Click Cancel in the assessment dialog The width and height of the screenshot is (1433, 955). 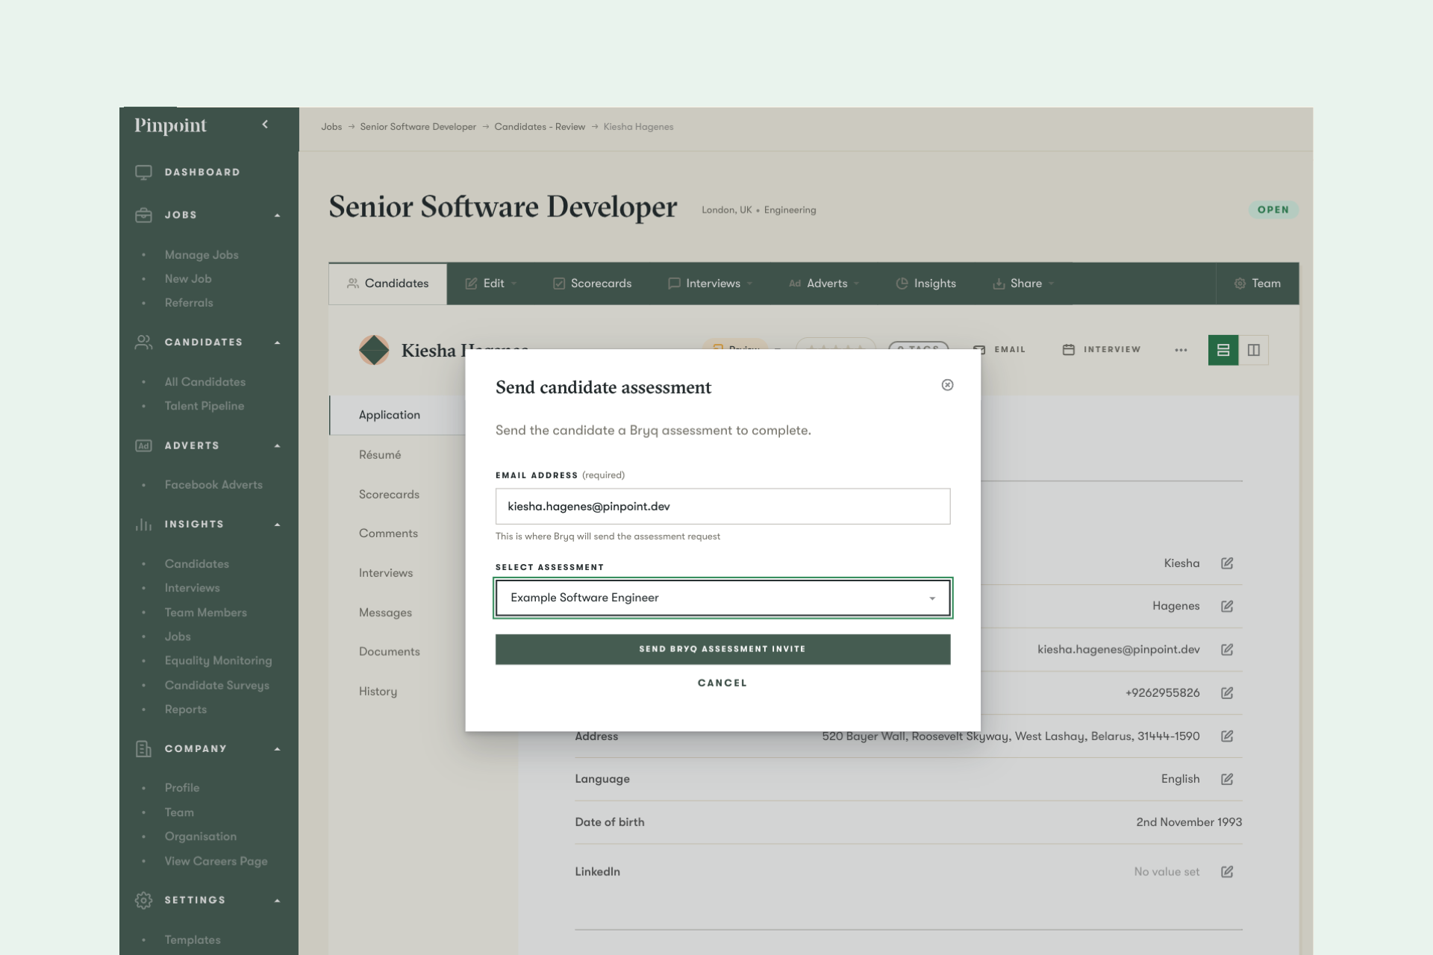[x=722, y=683]
